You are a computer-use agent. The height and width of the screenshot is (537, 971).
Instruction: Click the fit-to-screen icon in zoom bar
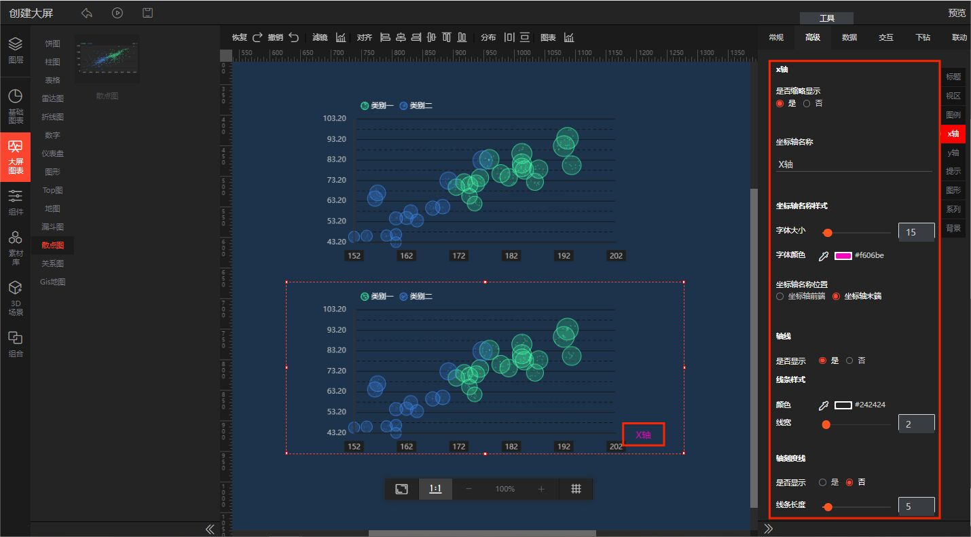[402, 489]
